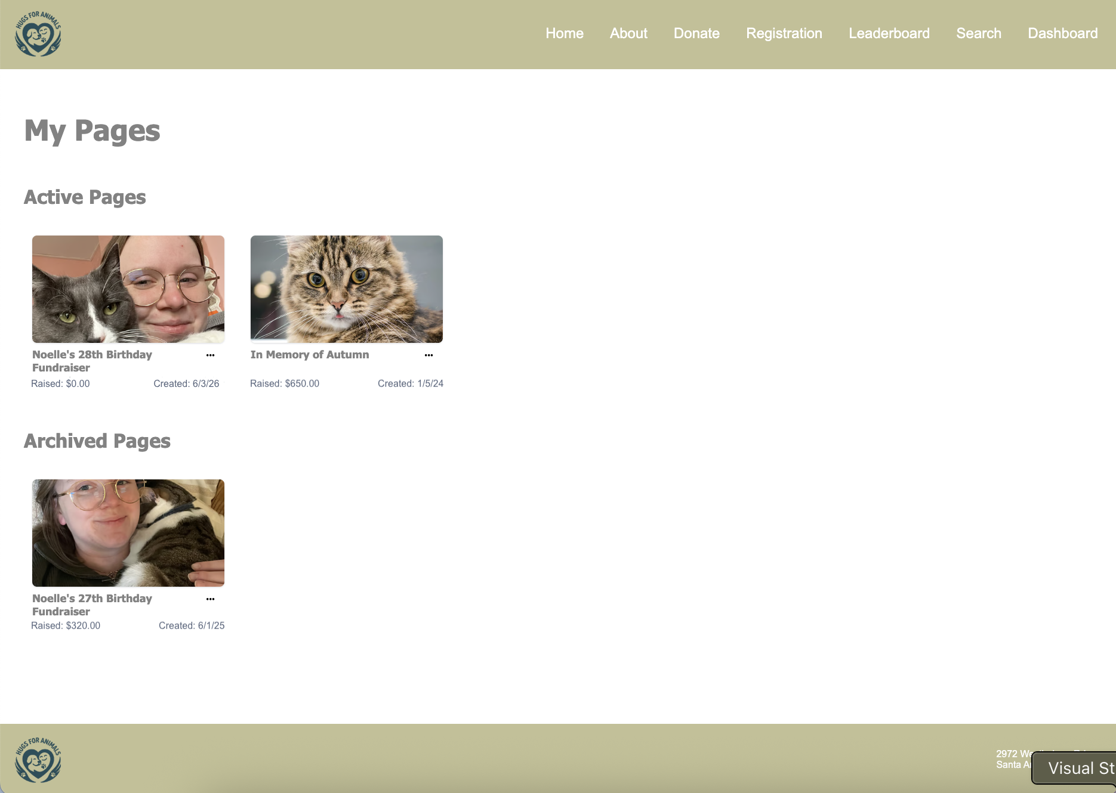Open the Search page
This screenshot has width=1116, height=793.
point(979,33)
